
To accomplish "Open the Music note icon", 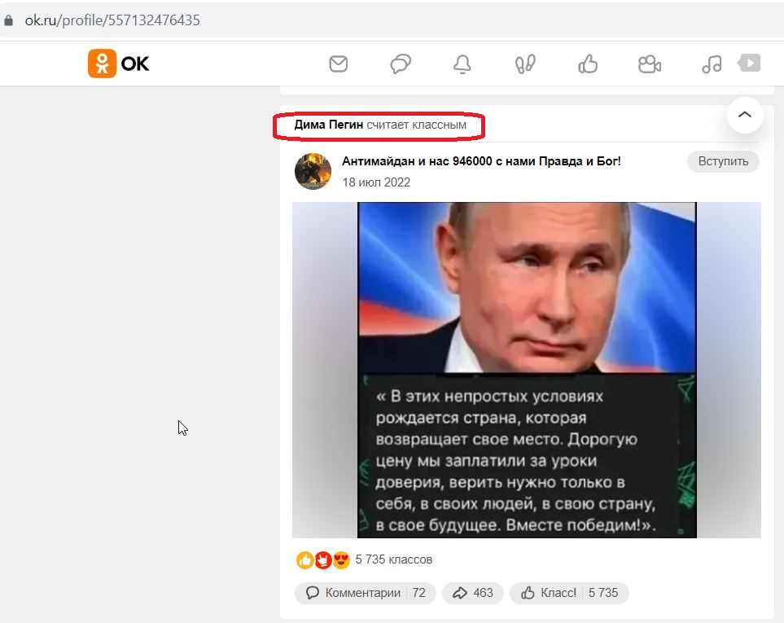I will point(712,64).
